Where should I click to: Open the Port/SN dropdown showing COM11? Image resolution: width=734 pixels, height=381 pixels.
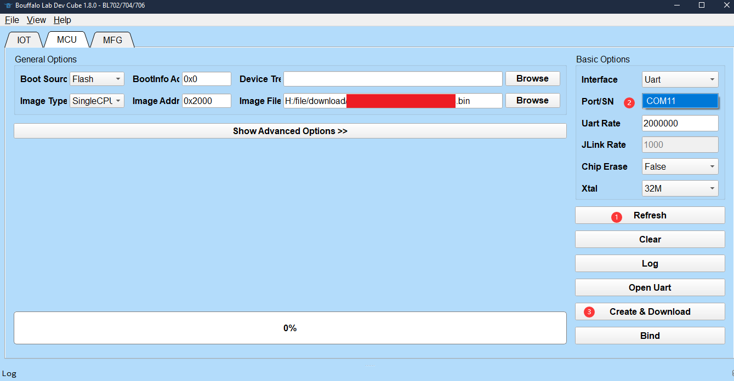click(680, 101)
